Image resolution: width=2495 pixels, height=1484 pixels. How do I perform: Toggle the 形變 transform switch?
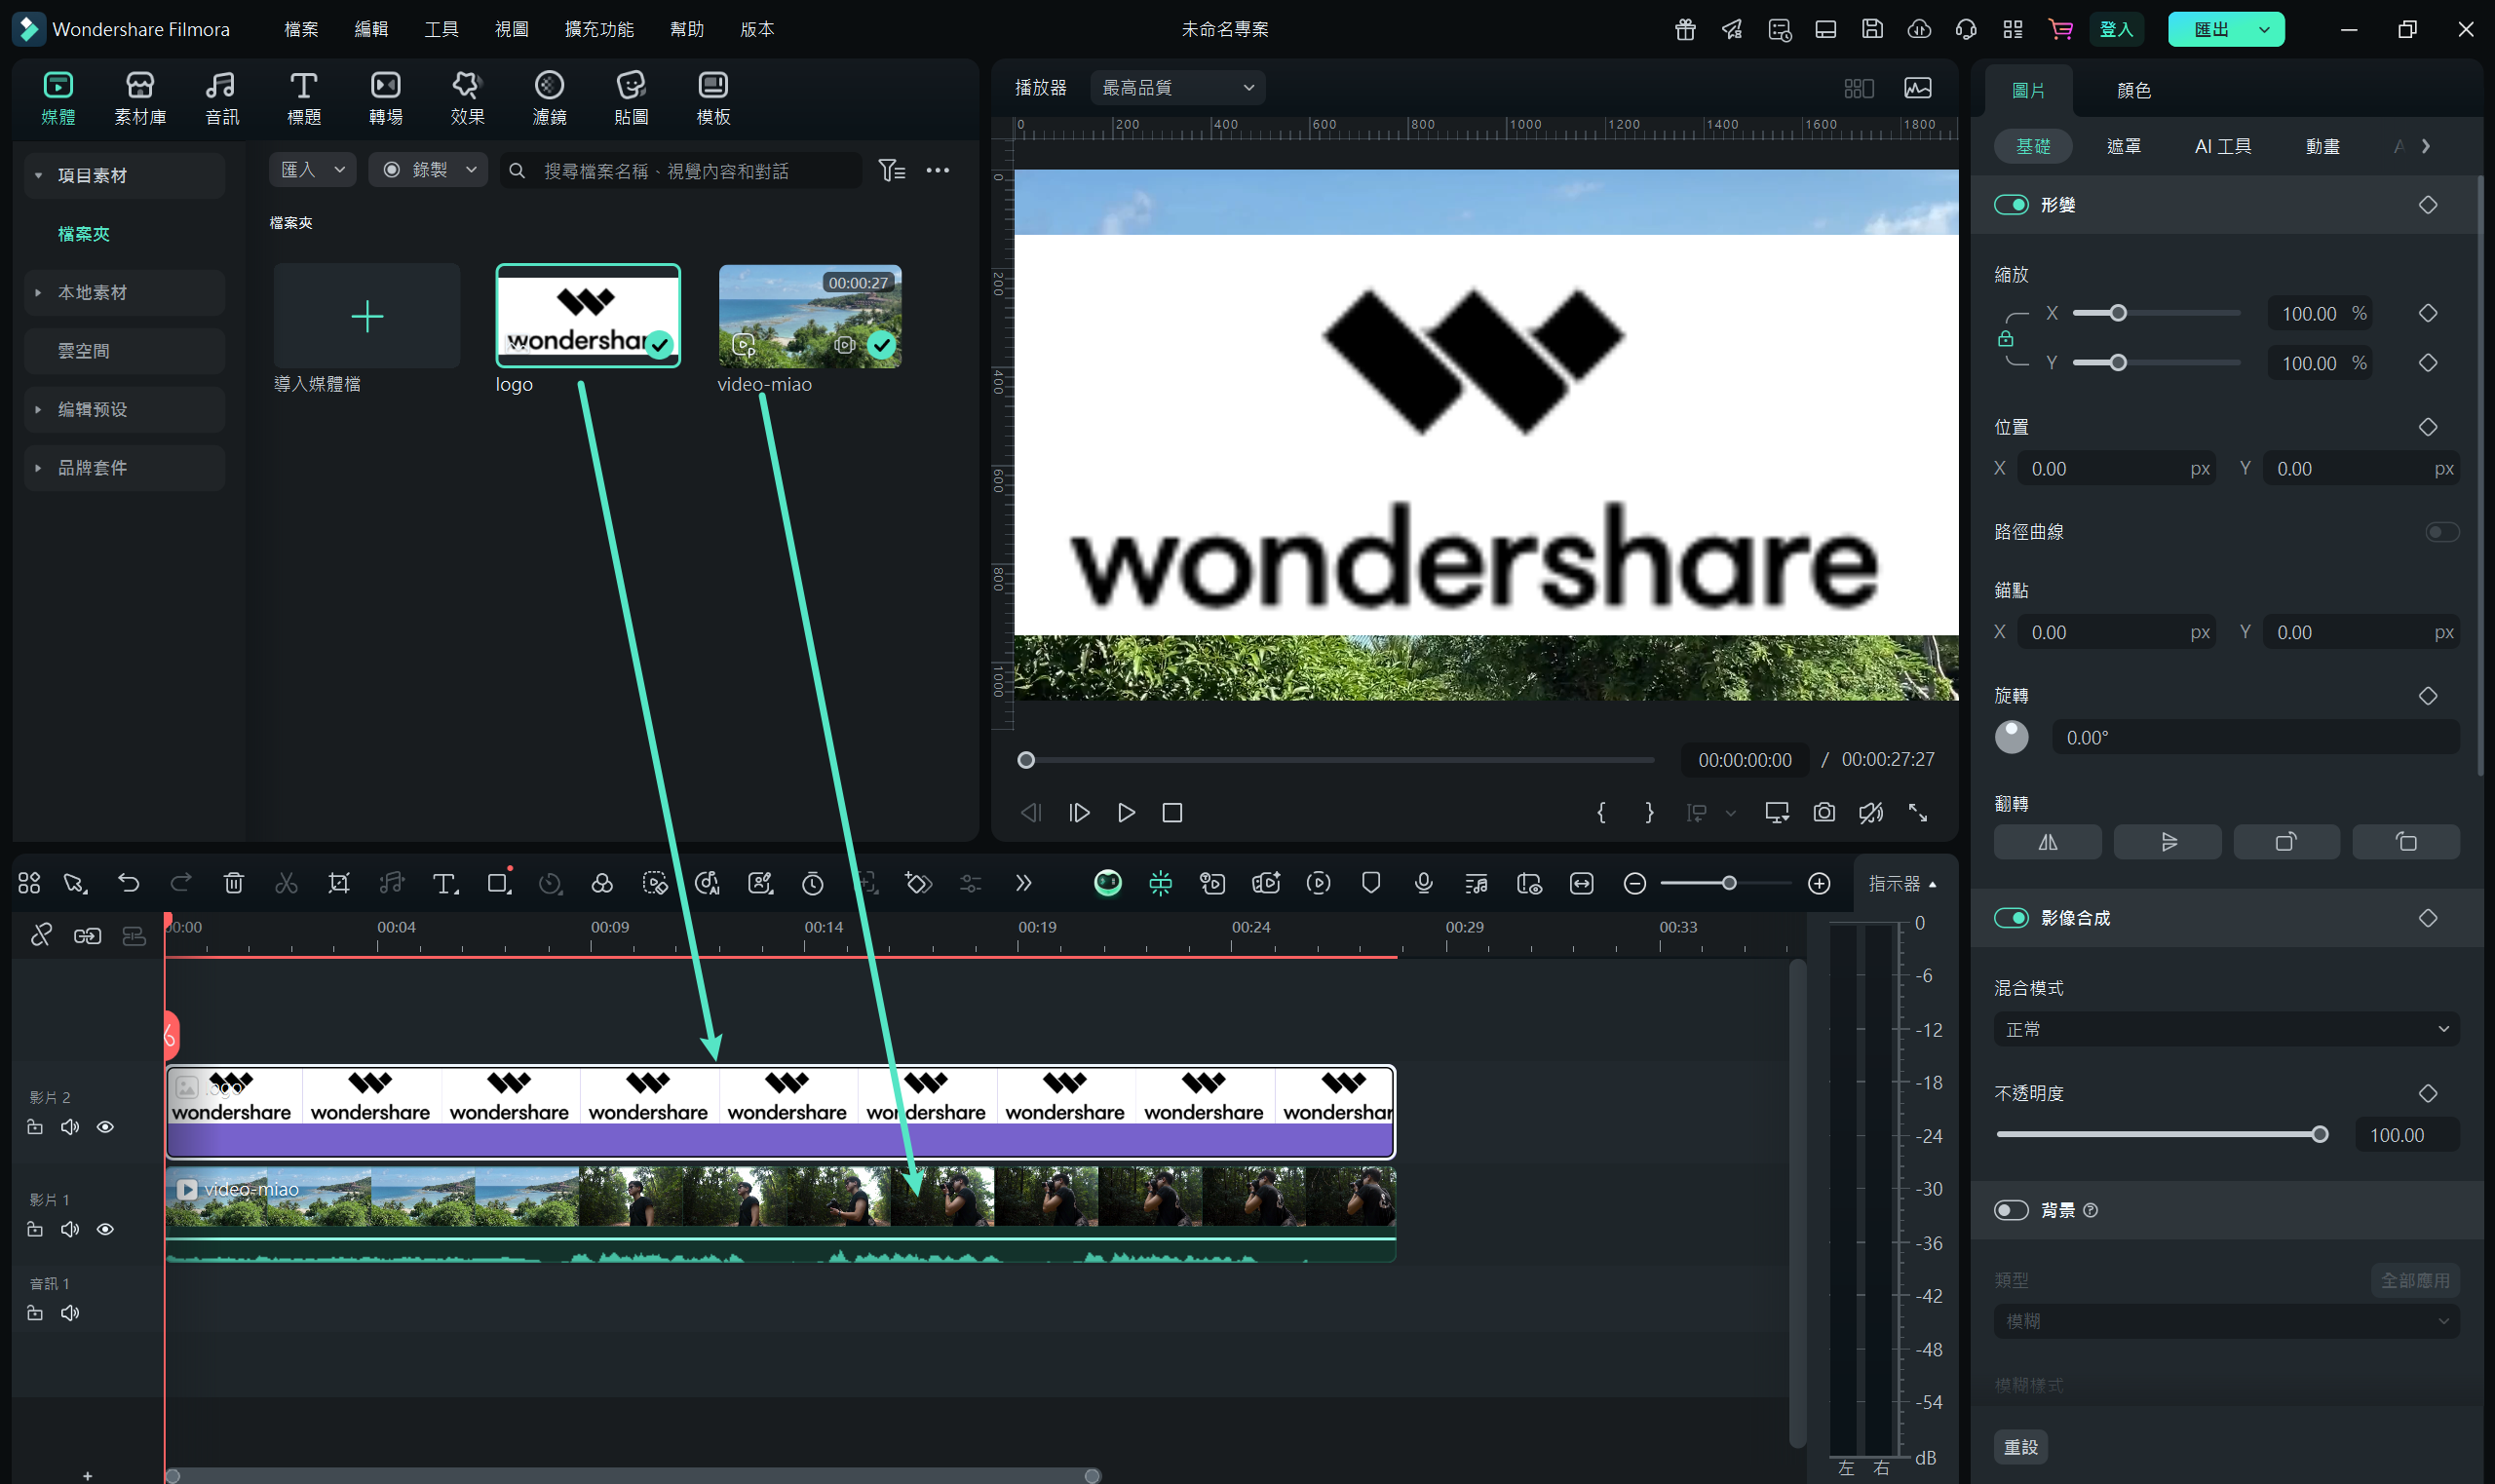pyautogui.click(x=2011, y=205)
